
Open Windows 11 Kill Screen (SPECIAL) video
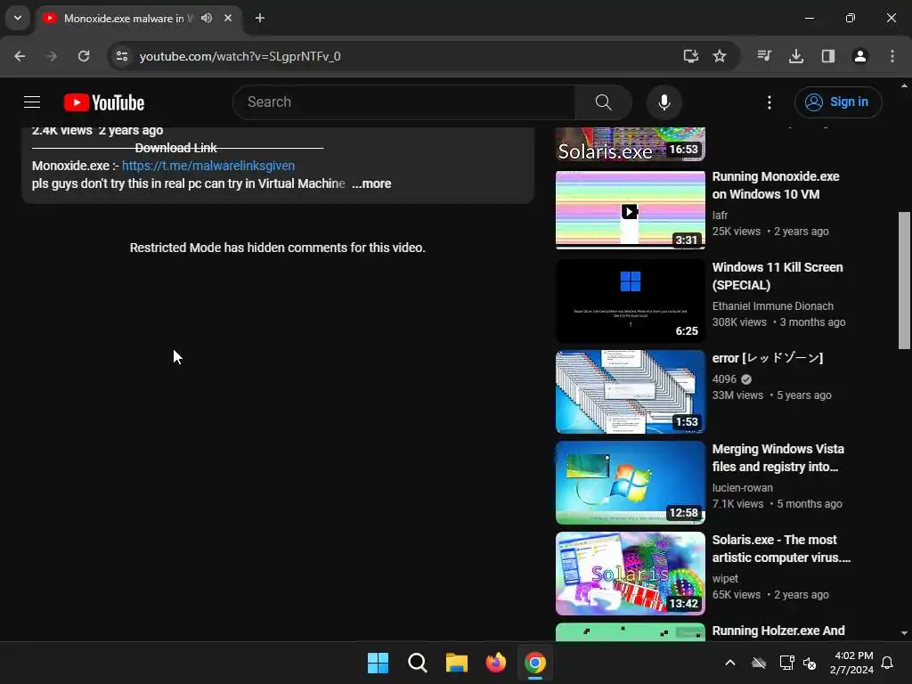pos(777,276)
